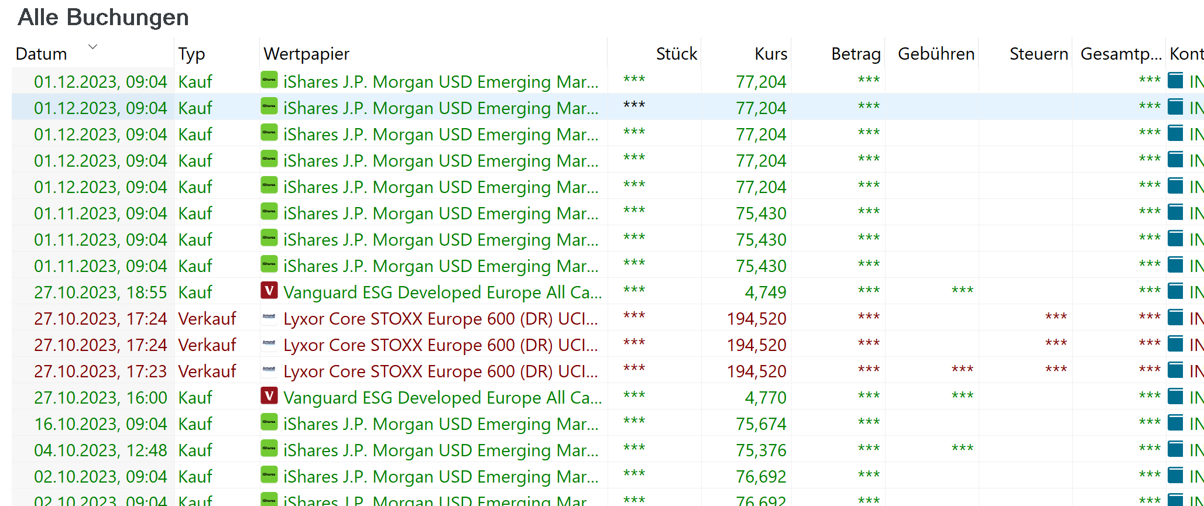Image resolution: width=1204 pixels, height=506 pixels.
Task: Sort the table by the Typ column
Action: (191, 54)
